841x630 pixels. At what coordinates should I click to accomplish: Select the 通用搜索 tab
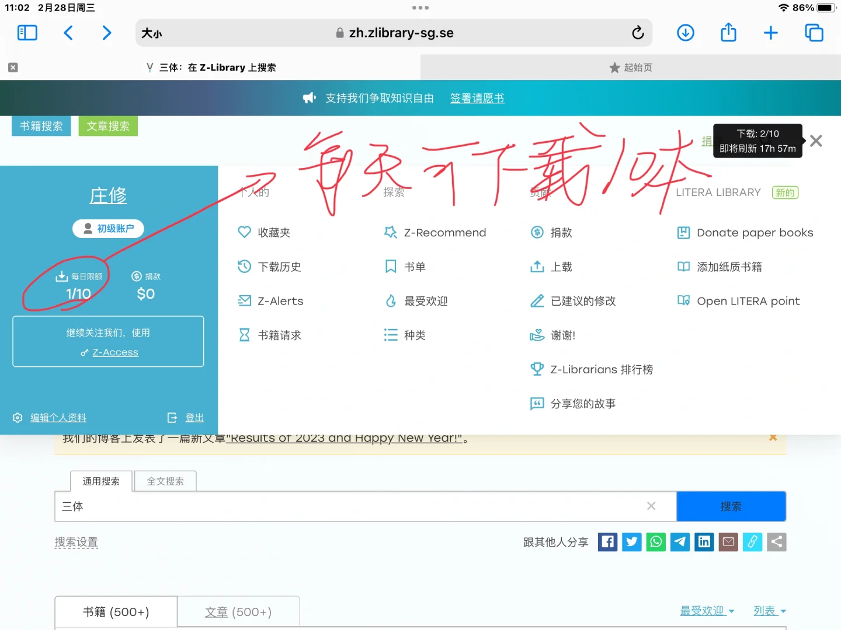tap(101, 481)
